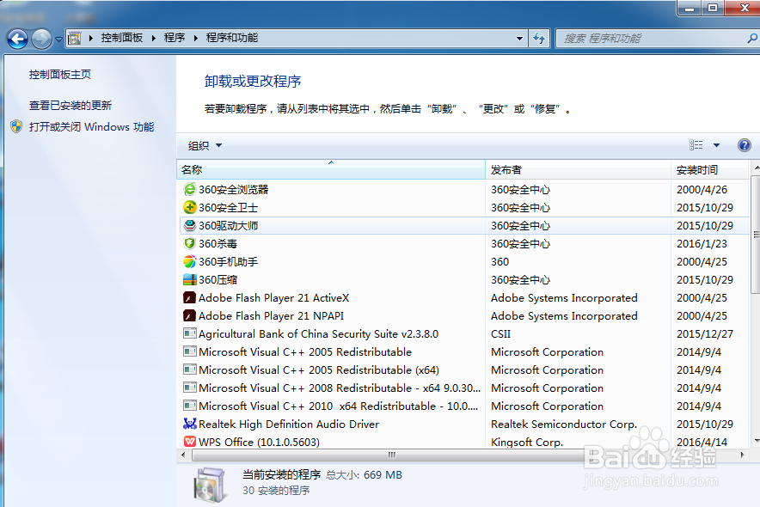
Task: Click the 360安全卫士 program icon
Action: pyautogui.click(x=189, y=207)
